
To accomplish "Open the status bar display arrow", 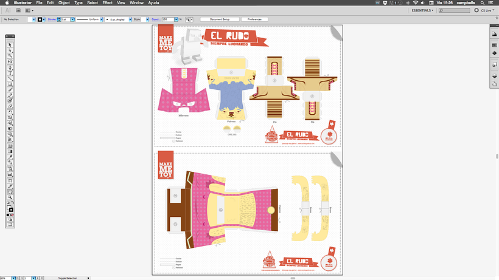I will coord(88,278).
